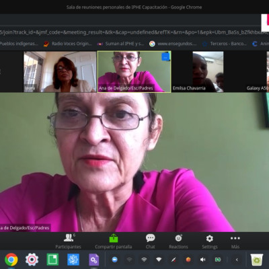Open the Reactions smiley icon
Screen dimensions: 269x269
click(179, 238)
